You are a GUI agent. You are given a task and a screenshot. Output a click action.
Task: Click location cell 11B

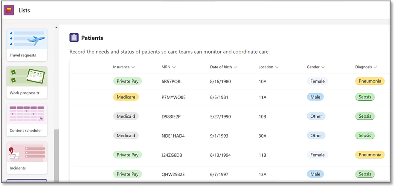[x=262, y=155]
